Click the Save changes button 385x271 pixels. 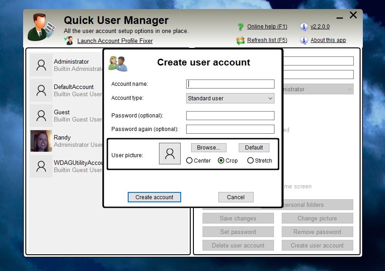pyautogui.click(x=238, y=218)
